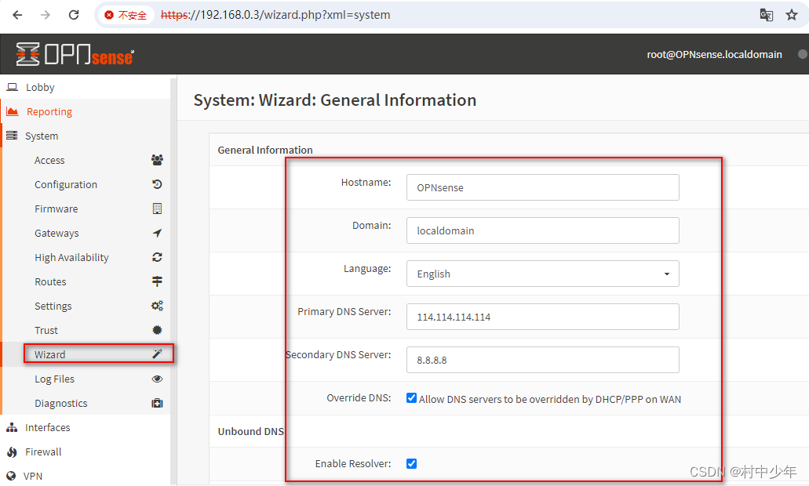Click the Log Files eye icon
Image resolution: width=809 pixels, height=486 pixels.
pyautogui.click(x=158, y=379)
